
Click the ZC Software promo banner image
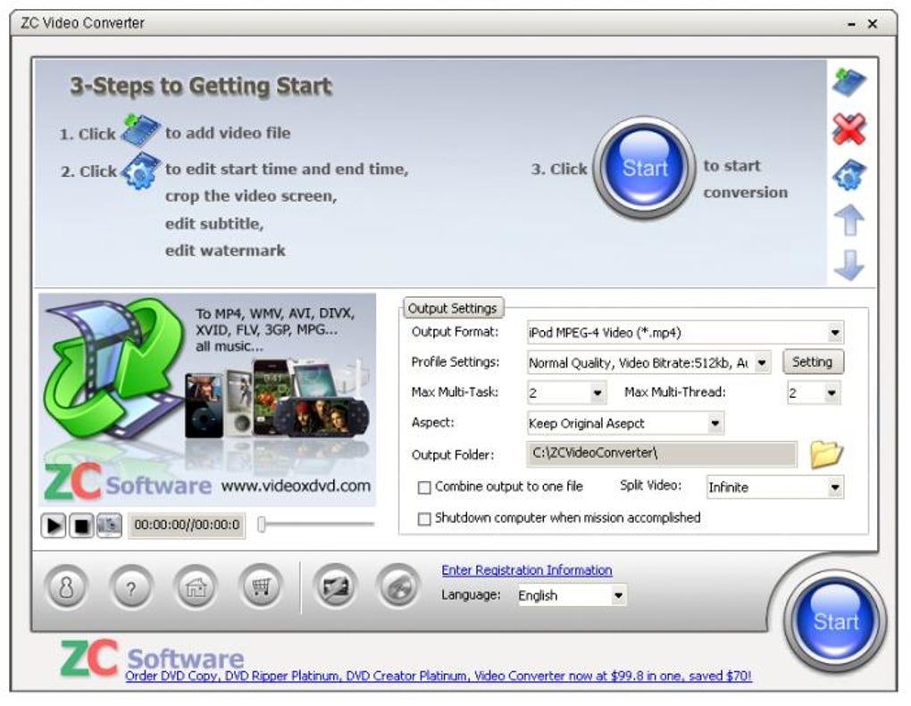(x=207, y=400)
